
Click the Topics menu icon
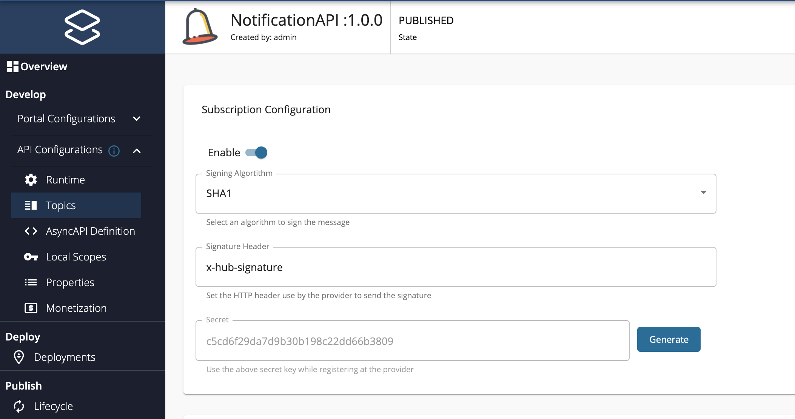point(29,205)
